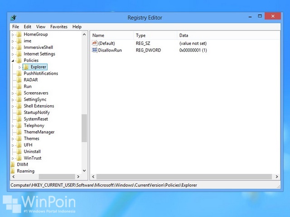Expand the SettingSync key
Screen dimensions: 290x217
(13, 100)
